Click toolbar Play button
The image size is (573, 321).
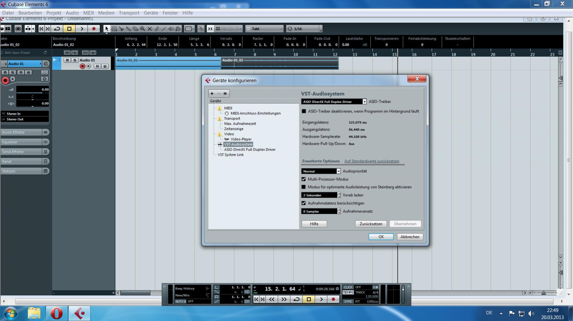coord(82,29)
